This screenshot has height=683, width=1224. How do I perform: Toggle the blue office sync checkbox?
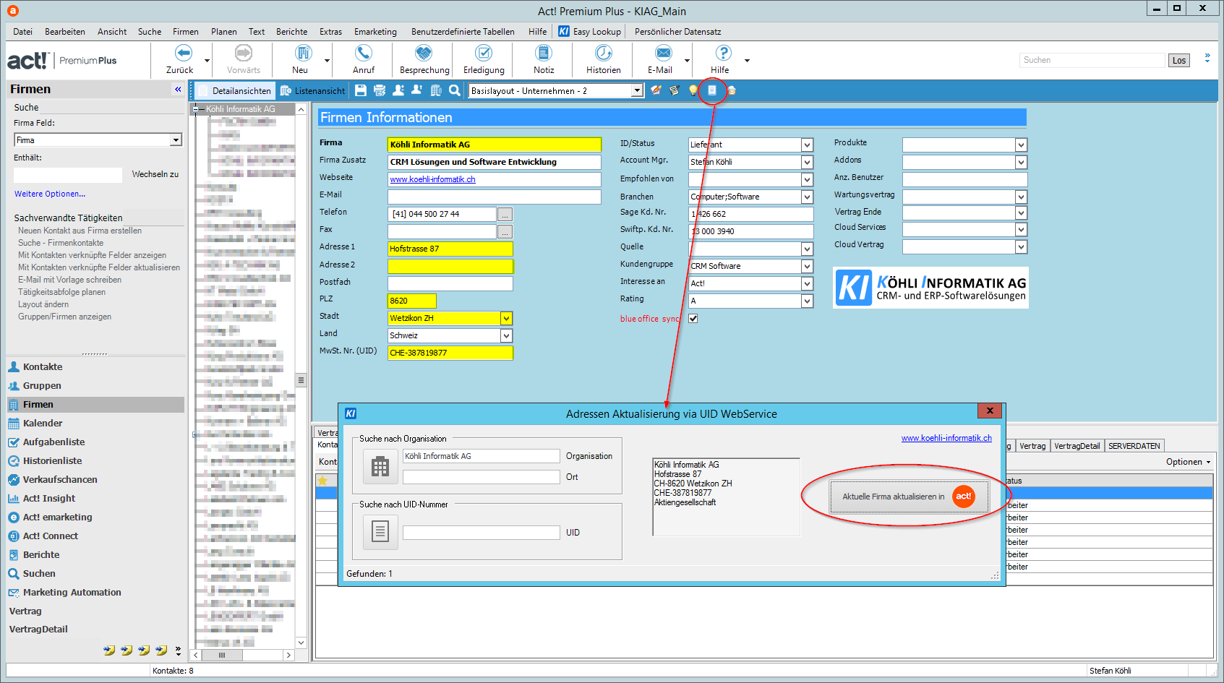point(693,319)
